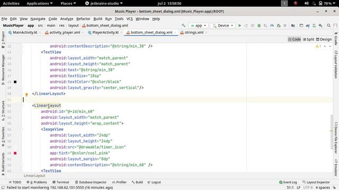This screenshot has height=190, width=339.
Task: Open the Database Inspector tool window
Action: pyautogui.click(x=91, y=182)
